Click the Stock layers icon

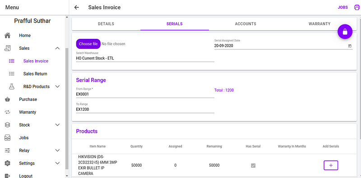click(x=8, y=125)
